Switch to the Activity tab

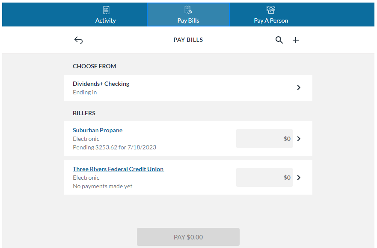click(x=105, y=15)
